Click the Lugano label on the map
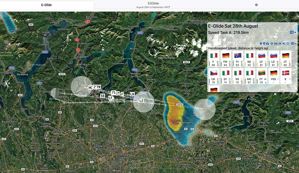 [81, 57]
